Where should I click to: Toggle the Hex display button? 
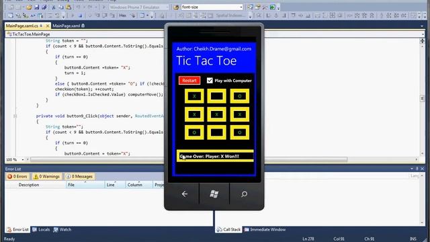[x=122, y=15]
